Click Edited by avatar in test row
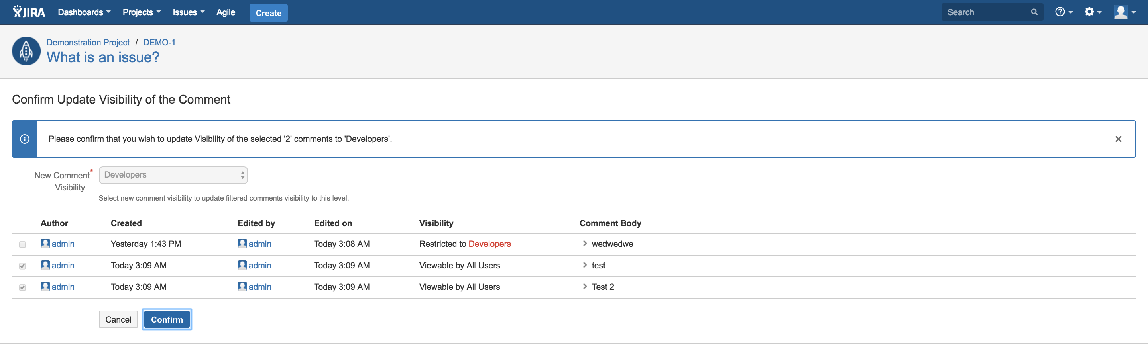The height and width of the screenshot is (344, 1148). point(242,265)
